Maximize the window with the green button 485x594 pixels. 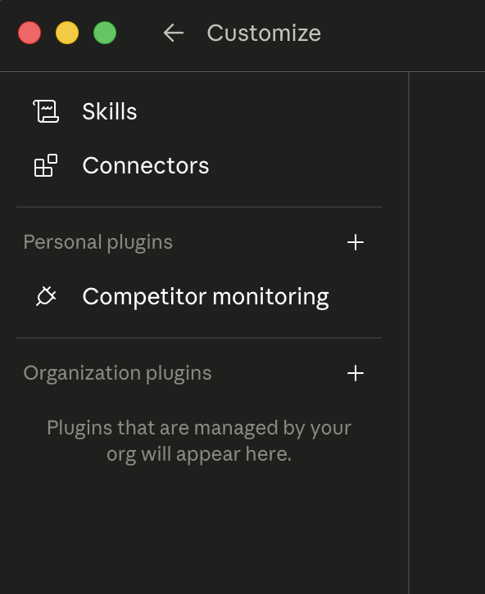point(105,33)
